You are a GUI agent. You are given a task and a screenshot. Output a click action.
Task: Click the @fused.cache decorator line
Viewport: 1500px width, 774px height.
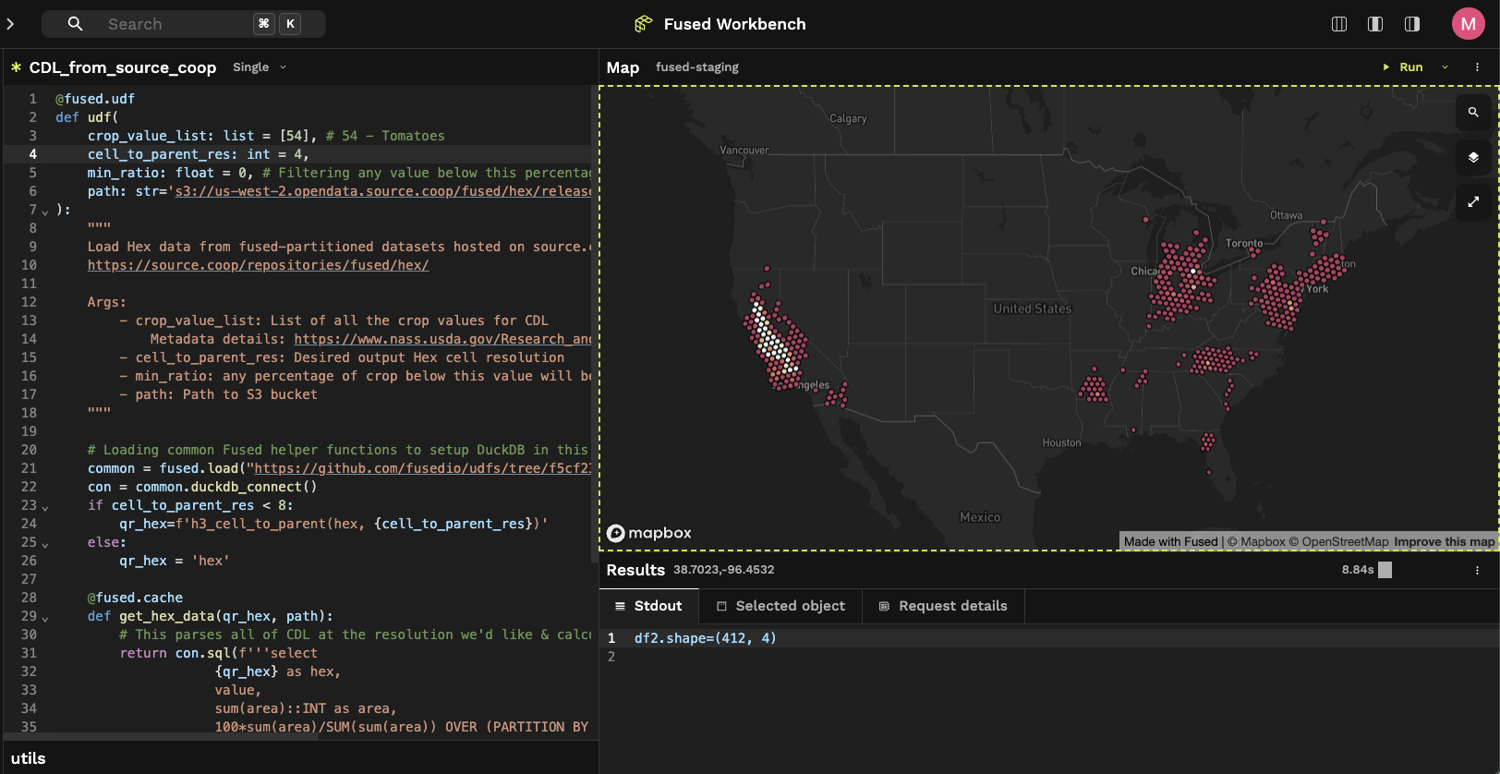135,598
